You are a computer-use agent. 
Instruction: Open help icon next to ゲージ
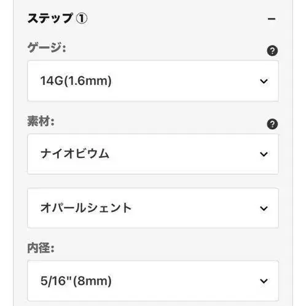[272, 50]
